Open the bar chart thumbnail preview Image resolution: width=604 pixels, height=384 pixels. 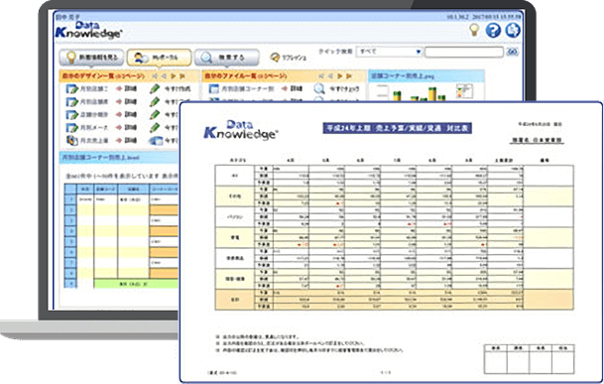(x=420, y=93)
